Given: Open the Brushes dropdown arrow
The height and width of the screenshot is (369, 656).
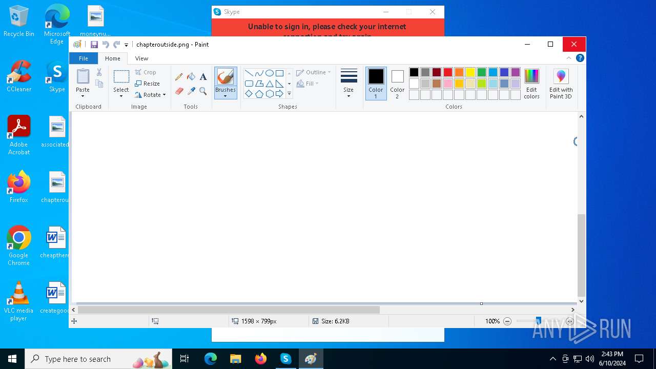Looking at the screenshot, I should (x=225, y=96).
